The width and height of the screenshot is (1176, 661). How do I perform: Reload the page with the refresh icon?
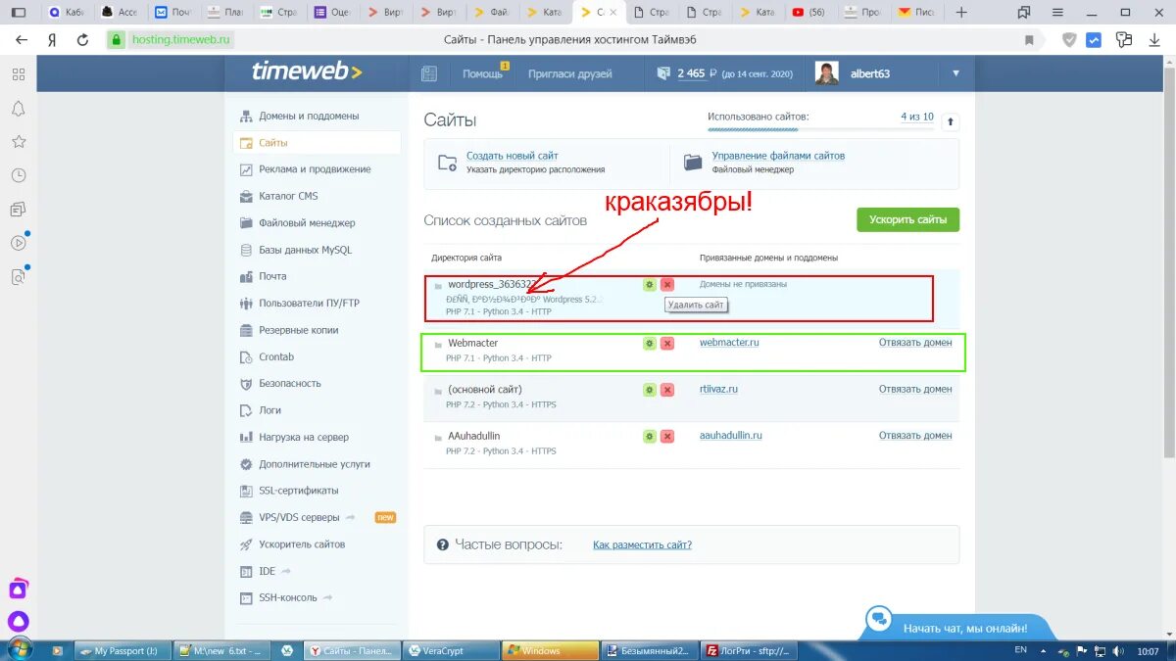point(82,40)
